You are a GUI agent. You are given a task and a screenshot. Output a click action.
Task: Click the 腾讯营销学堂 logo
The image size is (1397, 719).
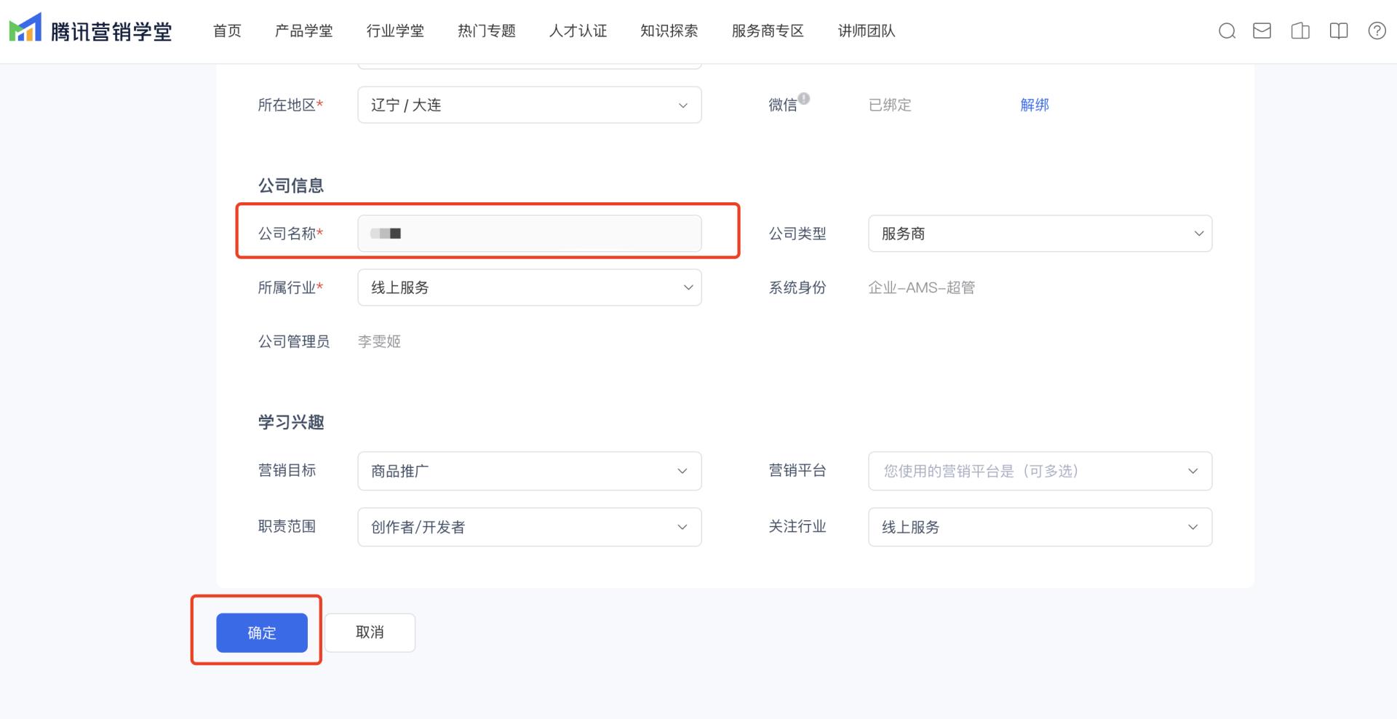pos(90,31)
